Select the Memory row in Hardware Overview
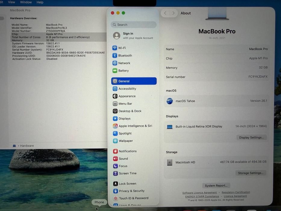Viewport: 281px width, 211px height. click(x=58, y=40)
